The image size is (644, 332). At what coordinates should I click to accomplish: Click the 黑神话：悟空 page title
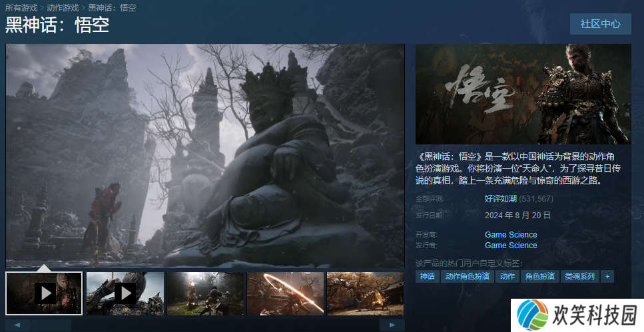57,25
